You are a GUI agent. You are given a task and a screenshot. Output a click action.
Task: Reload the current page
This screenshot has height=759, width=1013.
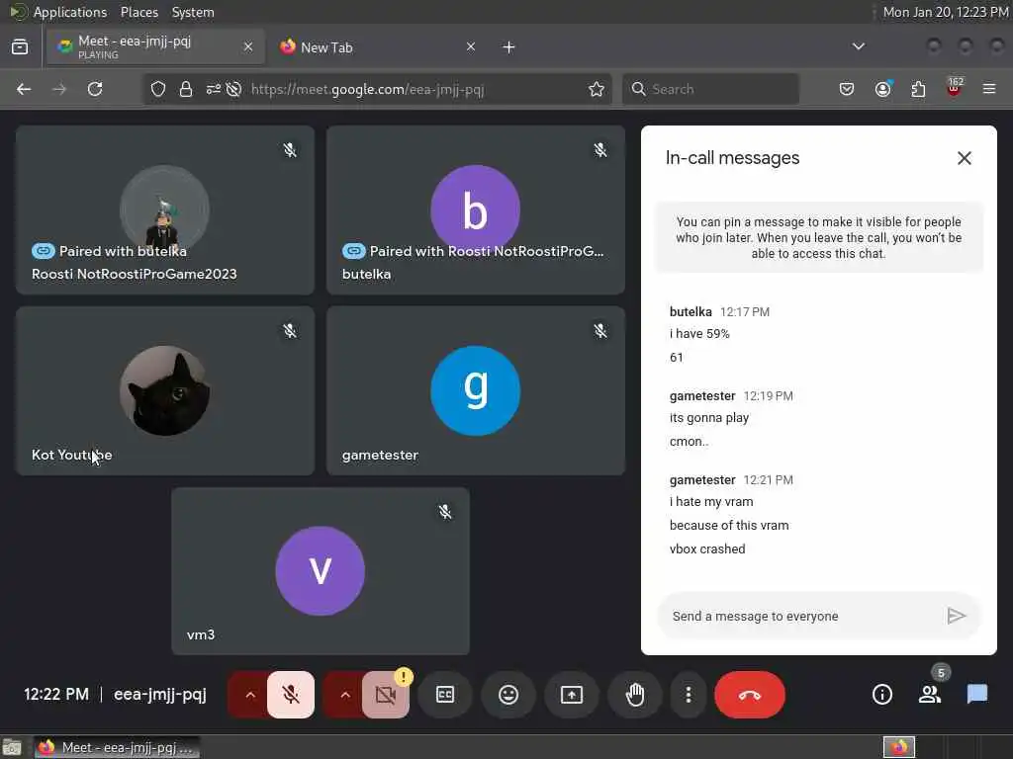(x=95, y=89)
